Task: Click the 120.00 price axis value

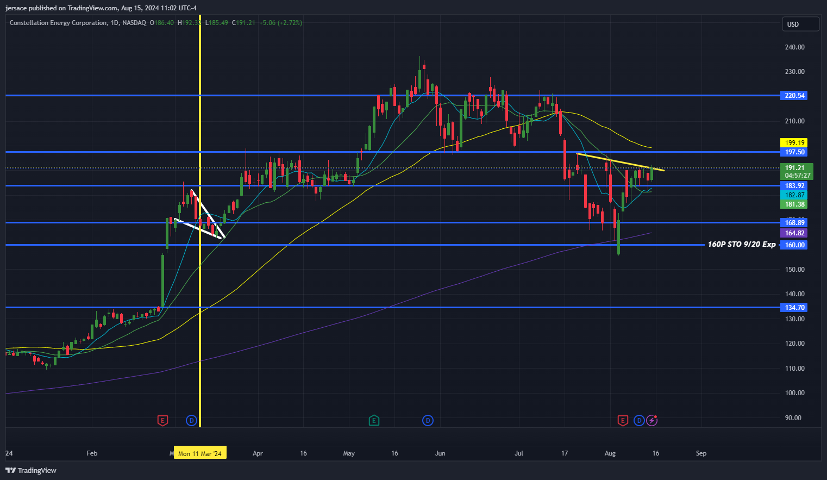Action: [x=794, y=344]
